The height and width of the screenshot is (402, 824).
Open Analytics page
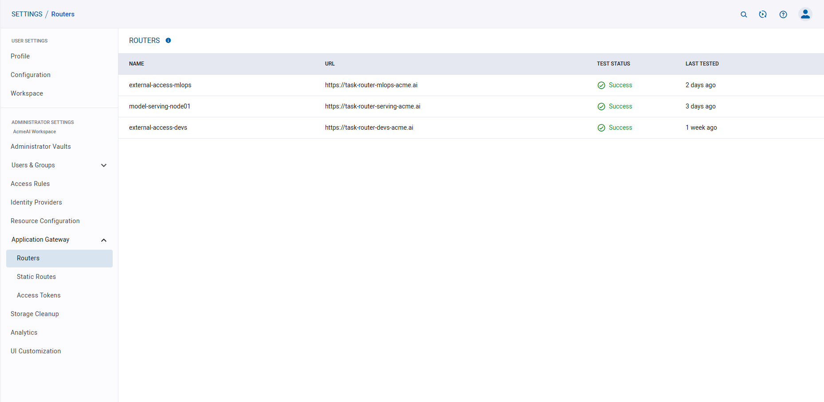(x=24, y=332)
